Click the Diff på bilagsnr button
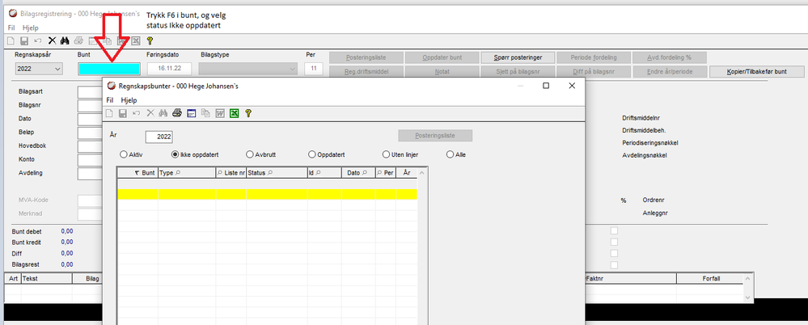This screenshot has width=808, height=325. [x=593, y=72]
